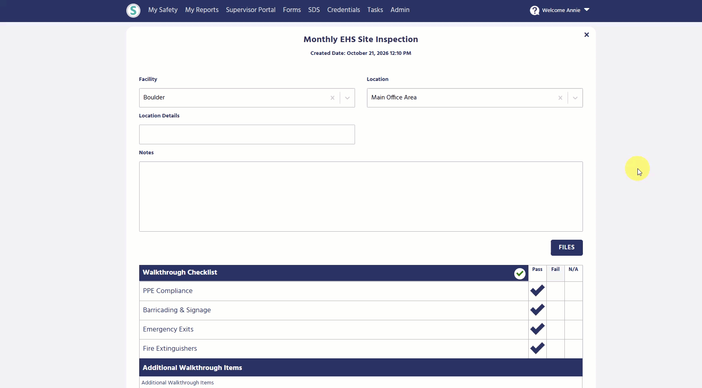Click into the Location Details field
Viewport: 702px width, 388px height.
247,135
